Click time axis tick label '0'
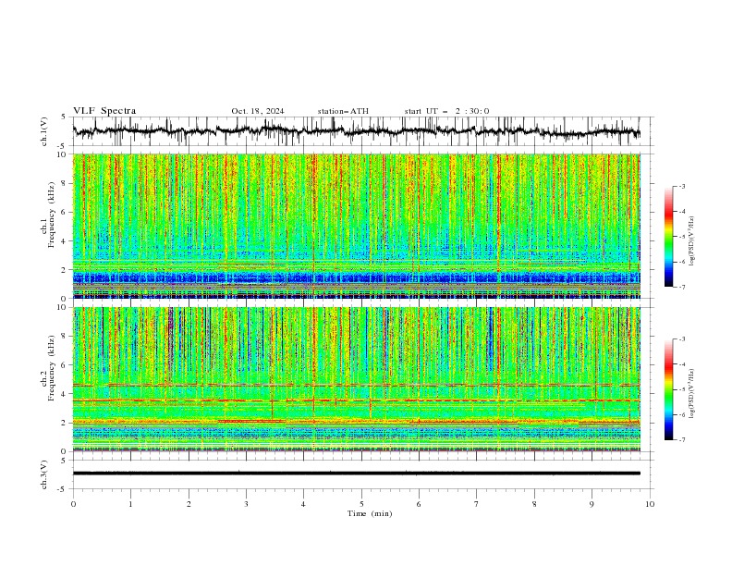Viewport: 732px width, 566px height. click(73, 504)
